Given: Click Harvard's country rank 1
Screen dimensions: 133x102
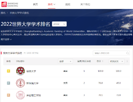Looking at the screenshot, I should [x=84, y=71].
